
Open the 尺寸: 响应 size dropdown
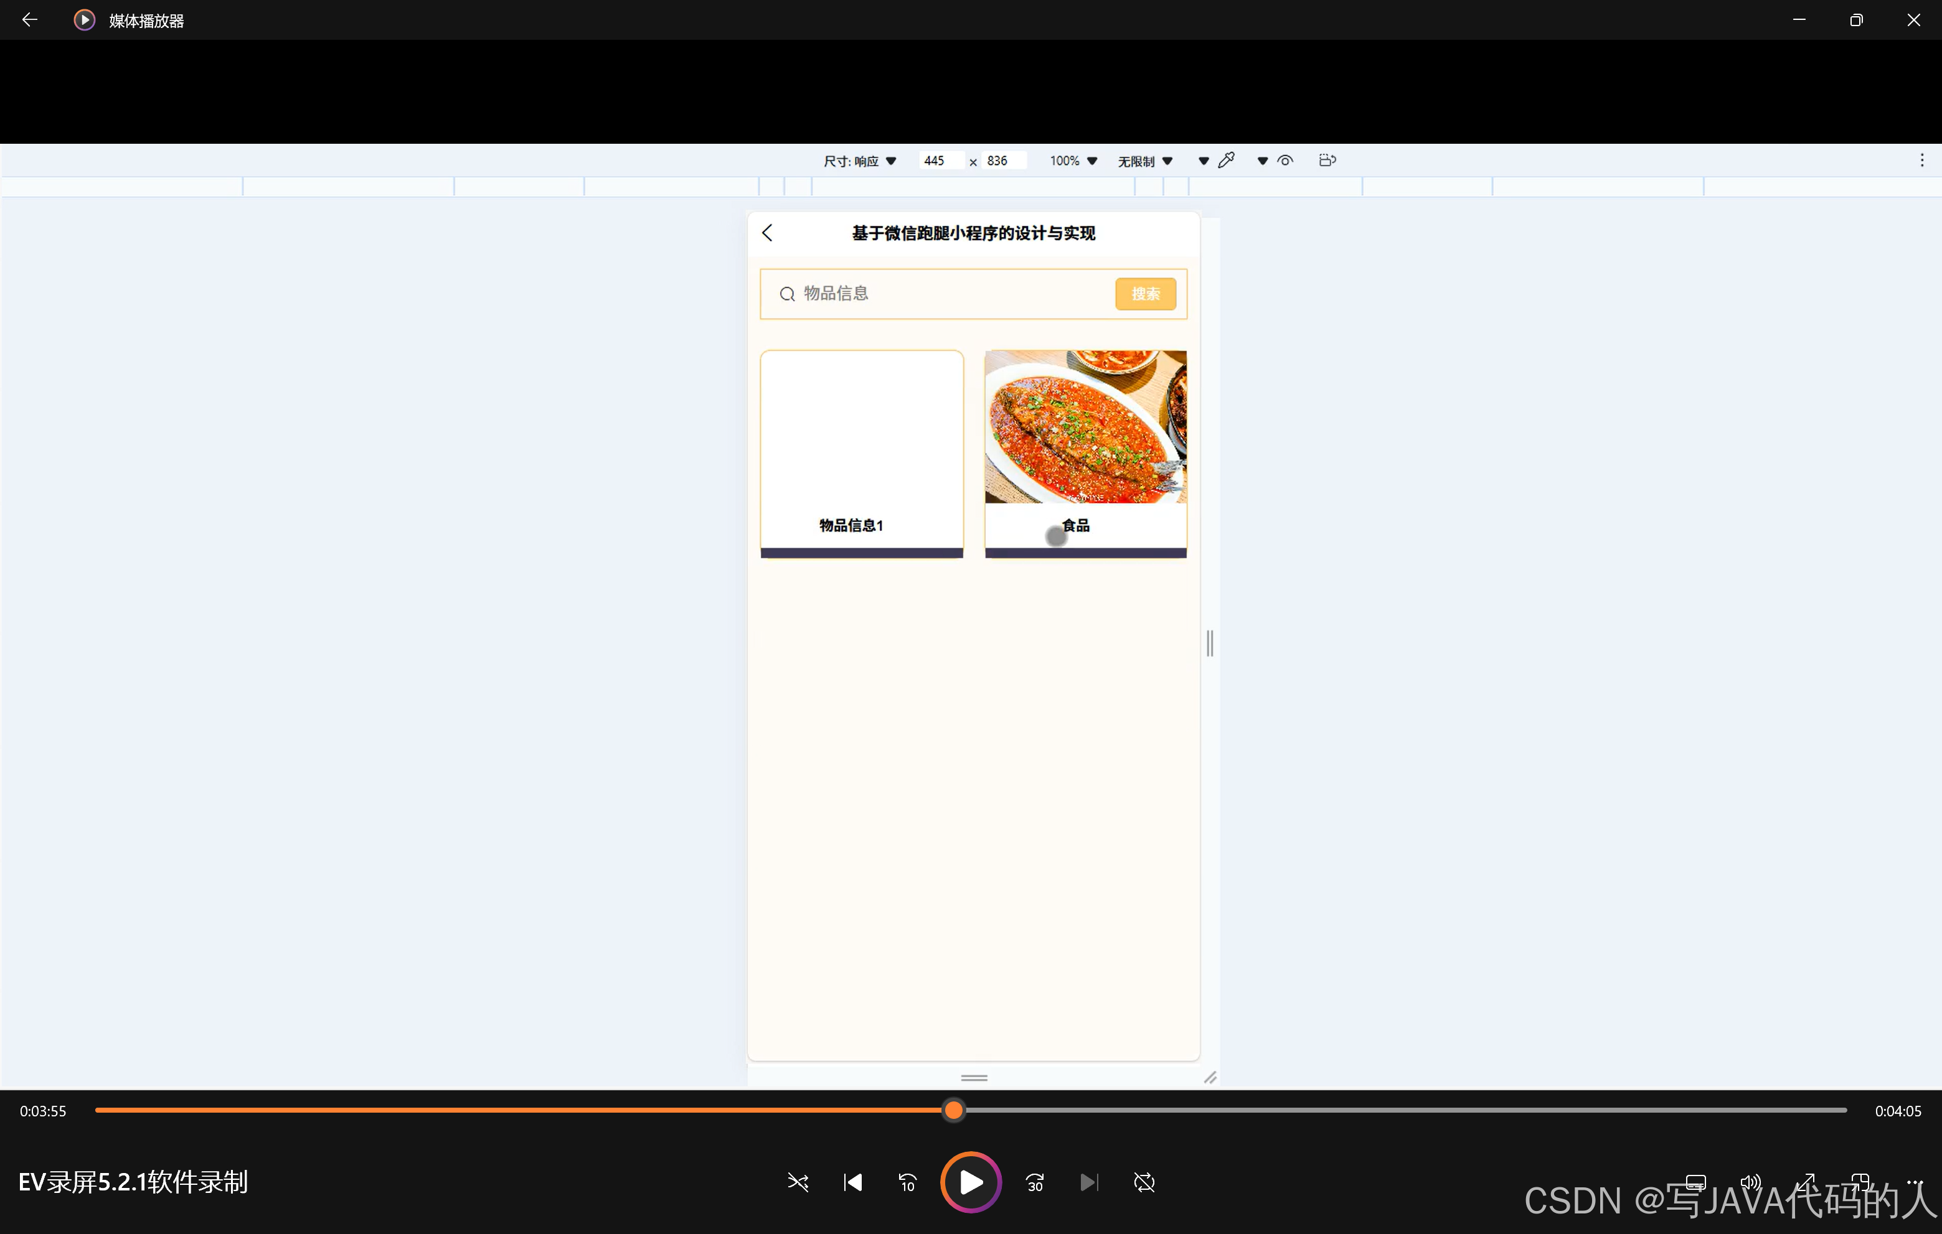[x=860, y=161]
